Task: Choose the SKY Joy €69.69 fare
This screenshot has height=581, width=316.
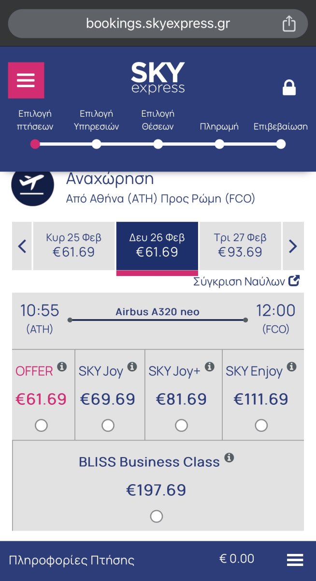Action: click(108, 426)
